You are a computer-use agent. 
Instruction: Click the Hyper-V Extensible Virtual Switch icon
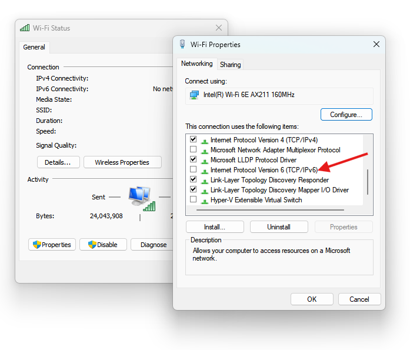click(x=205, y=200)
